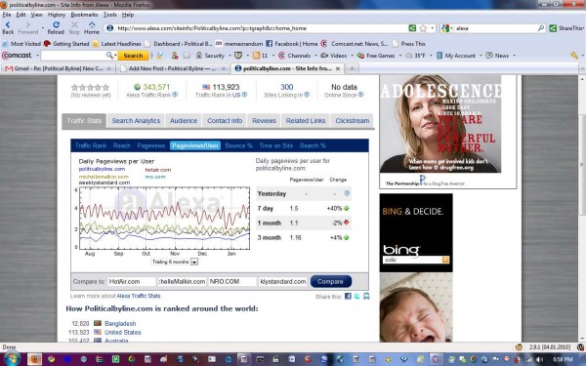Share this on Facebook icon
586x366 pixels.
[x=348, y=296]
